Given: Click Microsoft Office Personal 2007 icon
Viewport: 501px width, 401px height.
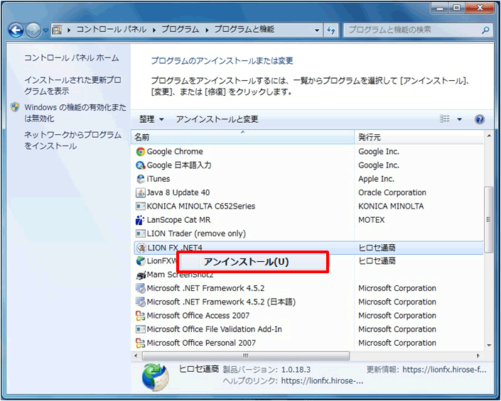Looking at the screenshot, I should point(140,344).
